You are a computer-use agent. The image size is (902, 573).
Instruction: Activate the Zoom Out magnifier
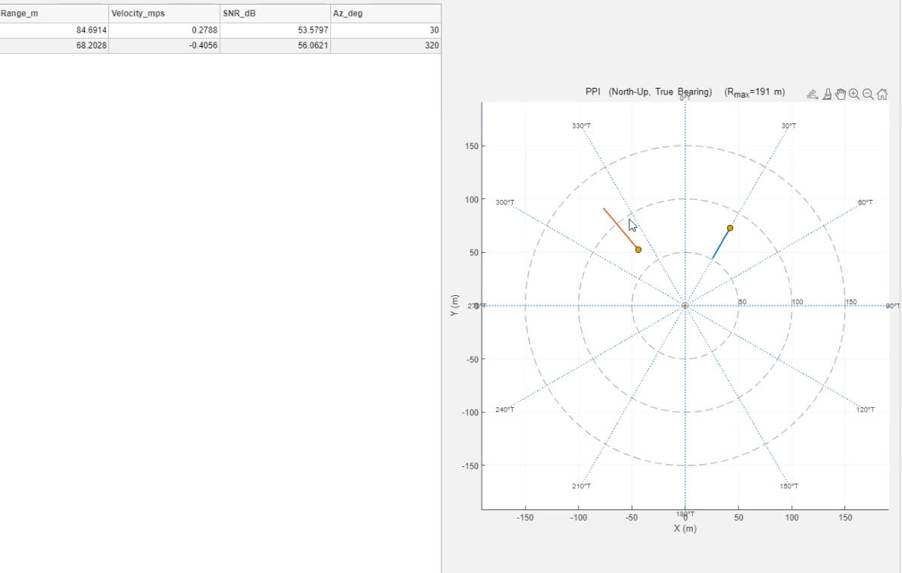868,95
